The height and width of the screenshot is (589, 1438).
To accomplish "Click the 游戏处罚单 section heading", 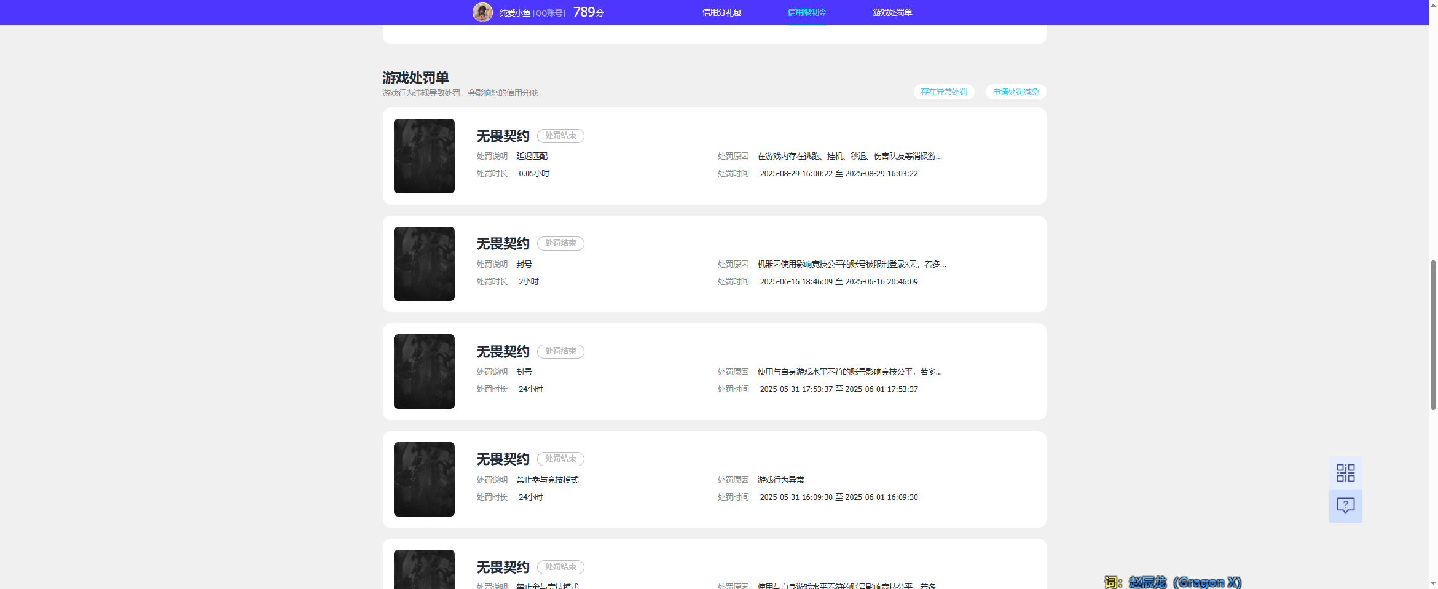I will pos(415,77).
